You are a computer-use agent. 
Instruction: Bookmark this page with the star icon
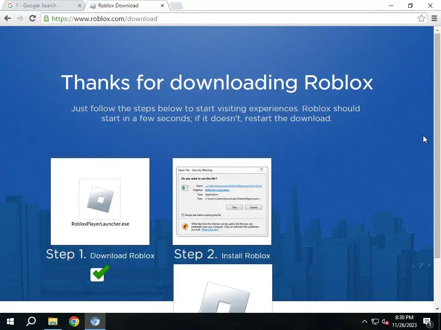point(421,18)
